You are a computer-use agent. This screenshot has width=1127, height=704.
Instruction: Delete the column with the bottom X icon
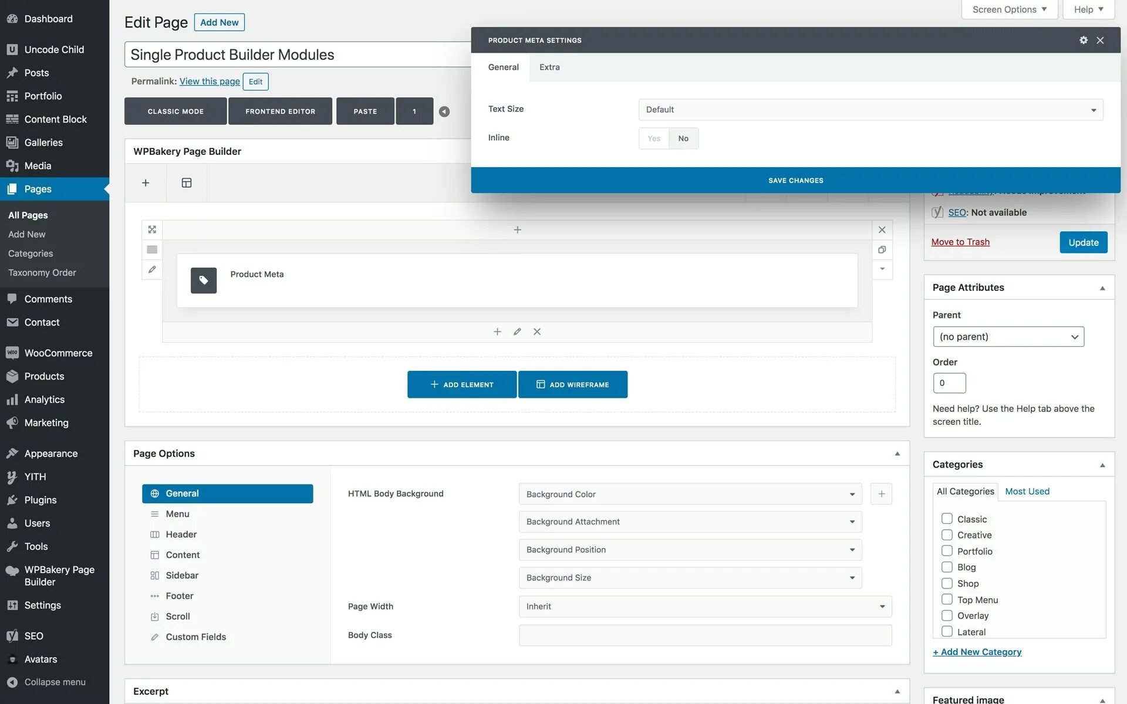(x=536, y=331)
